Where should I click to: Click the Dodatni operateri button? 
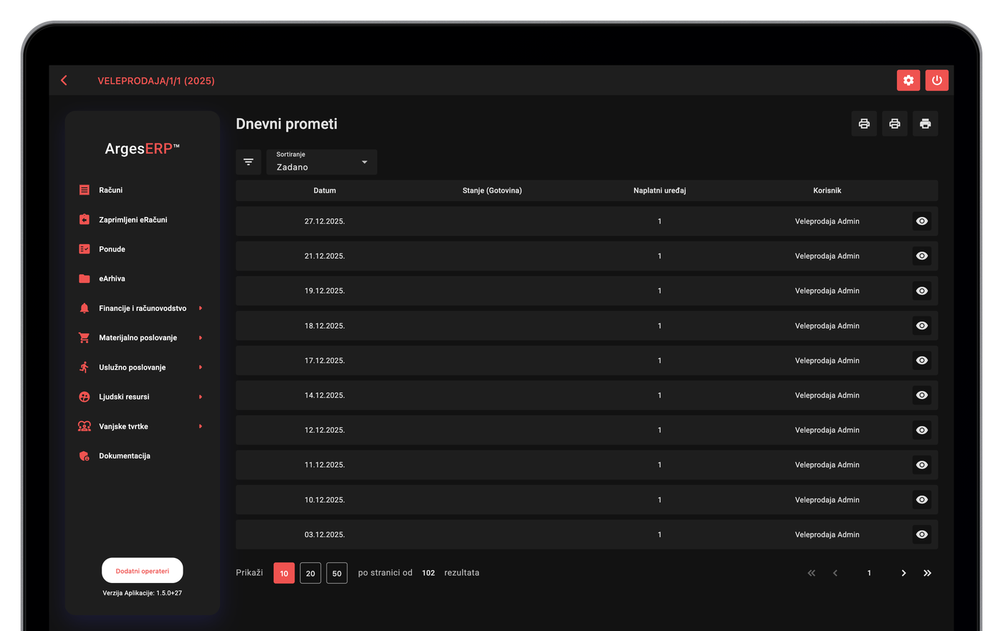click(143, 571)
